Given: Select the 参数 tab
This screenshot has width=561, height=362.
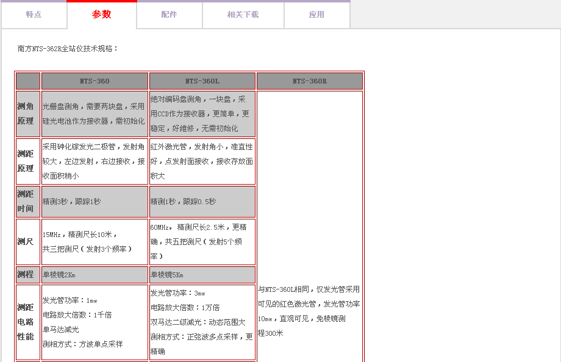Looking at the screenshot, I should [x=102, y=15].
